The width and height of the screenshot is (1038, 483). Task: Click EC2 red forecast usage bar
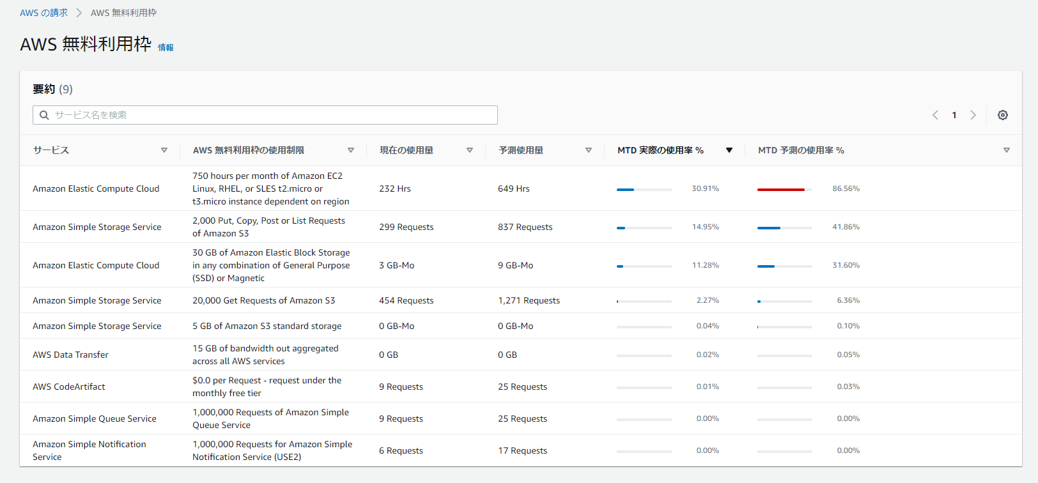pyautogui.click(x=781, y=190)
